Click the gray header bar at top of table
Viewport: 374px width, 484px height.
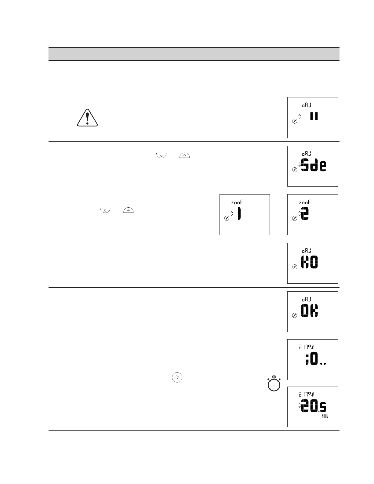pos(194,54)
